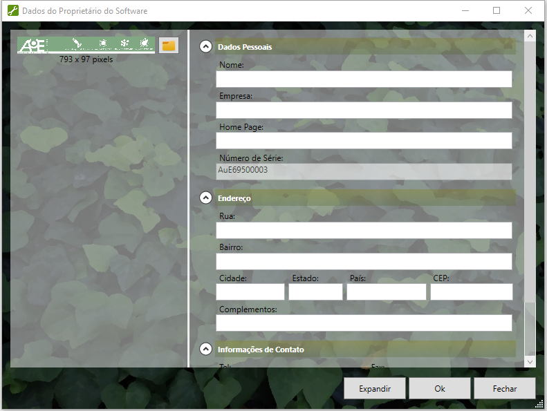Collapse the Informações de Contato section
The image size is (547, 411).
pyautogui.click(x=205, y=349)
